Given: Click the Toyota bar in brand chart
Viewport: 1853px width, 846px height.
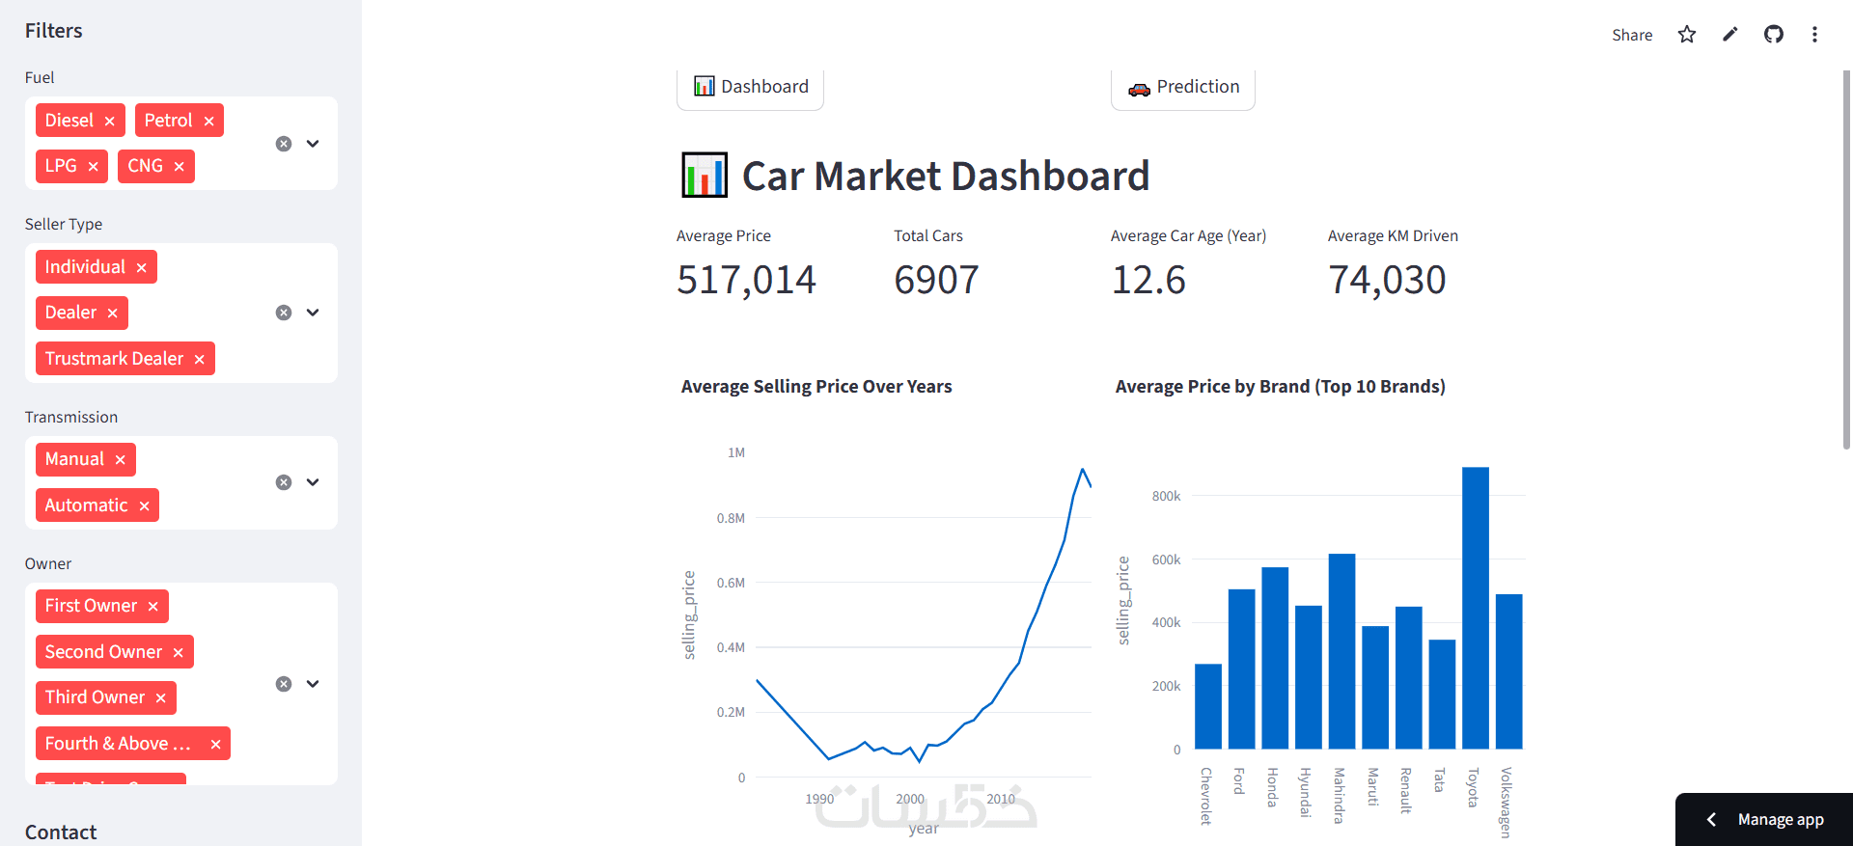Looking at the screenshot, I should click(1476, 608).
